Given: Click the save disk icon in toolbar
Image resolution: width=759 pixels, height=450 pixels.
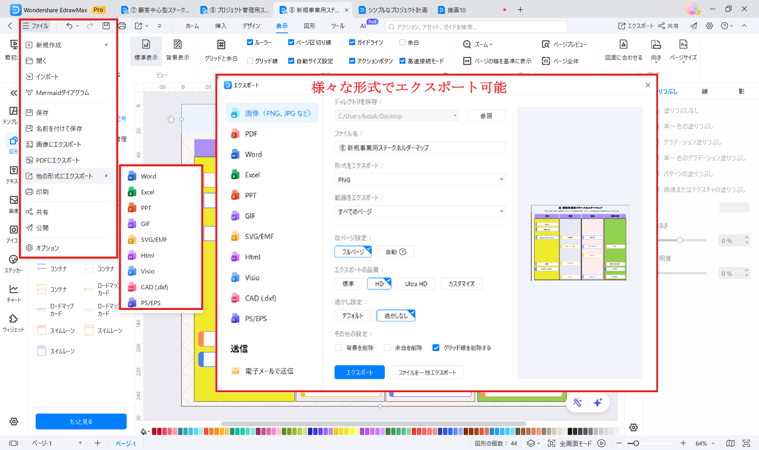Looking at the screenshot, I should pos(106,26).
